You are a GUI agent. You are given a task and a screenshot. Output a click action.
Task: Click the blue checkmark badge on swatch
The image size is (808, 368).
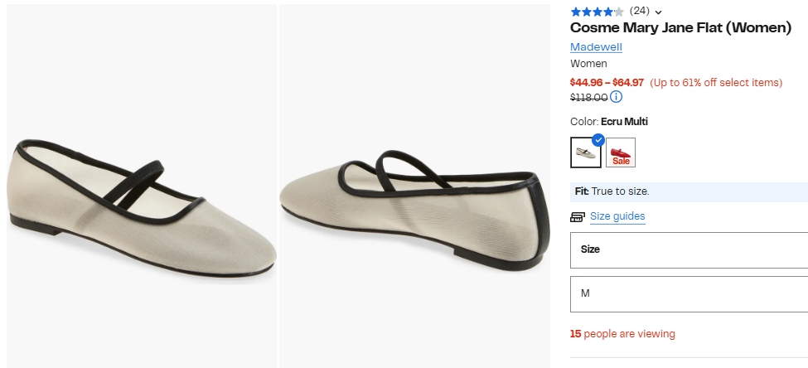pos(598,139)
